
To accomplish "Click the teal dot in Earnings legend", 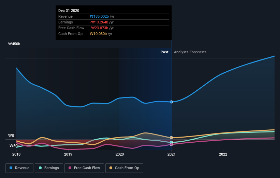I will coord(40,168).
